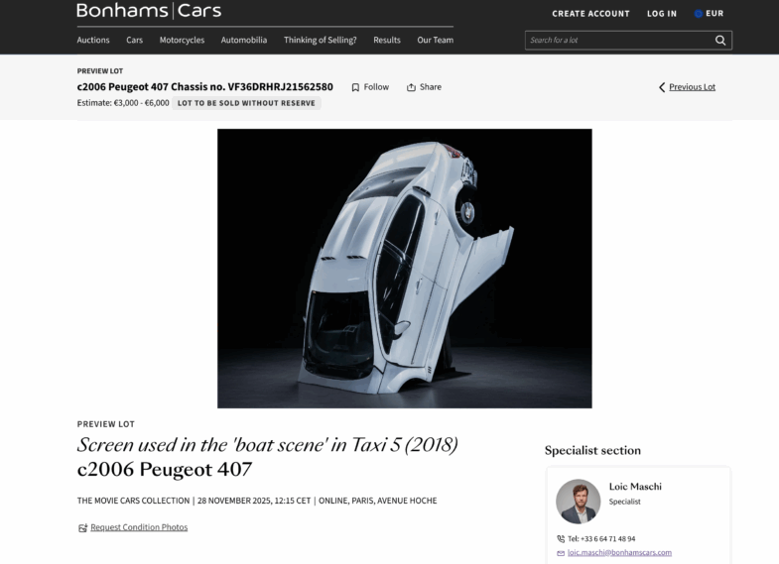
Task: Open the Bonhams Cars logo homepage
Action: click(149, 11)
